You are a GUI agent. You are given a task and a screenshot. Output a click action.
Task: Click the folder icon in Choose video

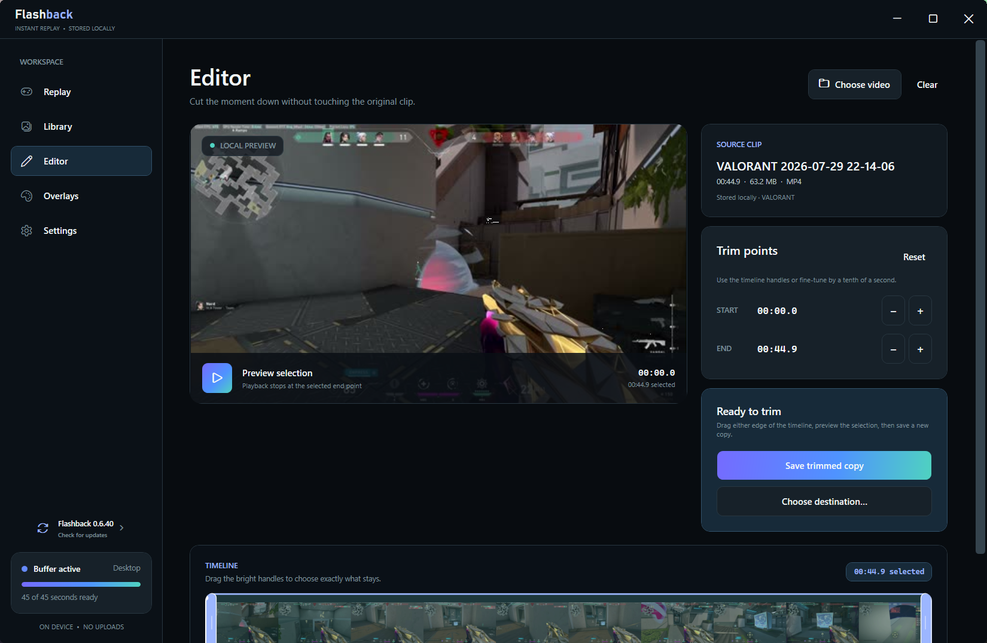coord(824,84)
